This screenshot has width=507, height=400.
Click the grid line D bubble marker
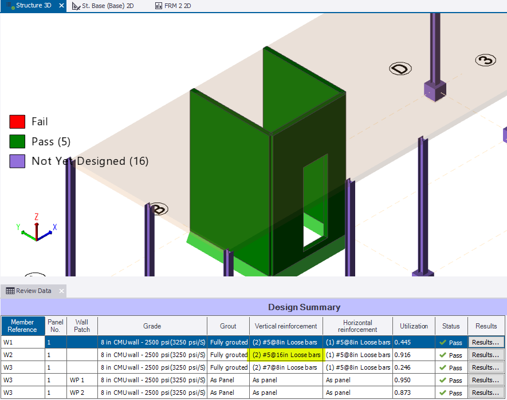pos(400,69)
